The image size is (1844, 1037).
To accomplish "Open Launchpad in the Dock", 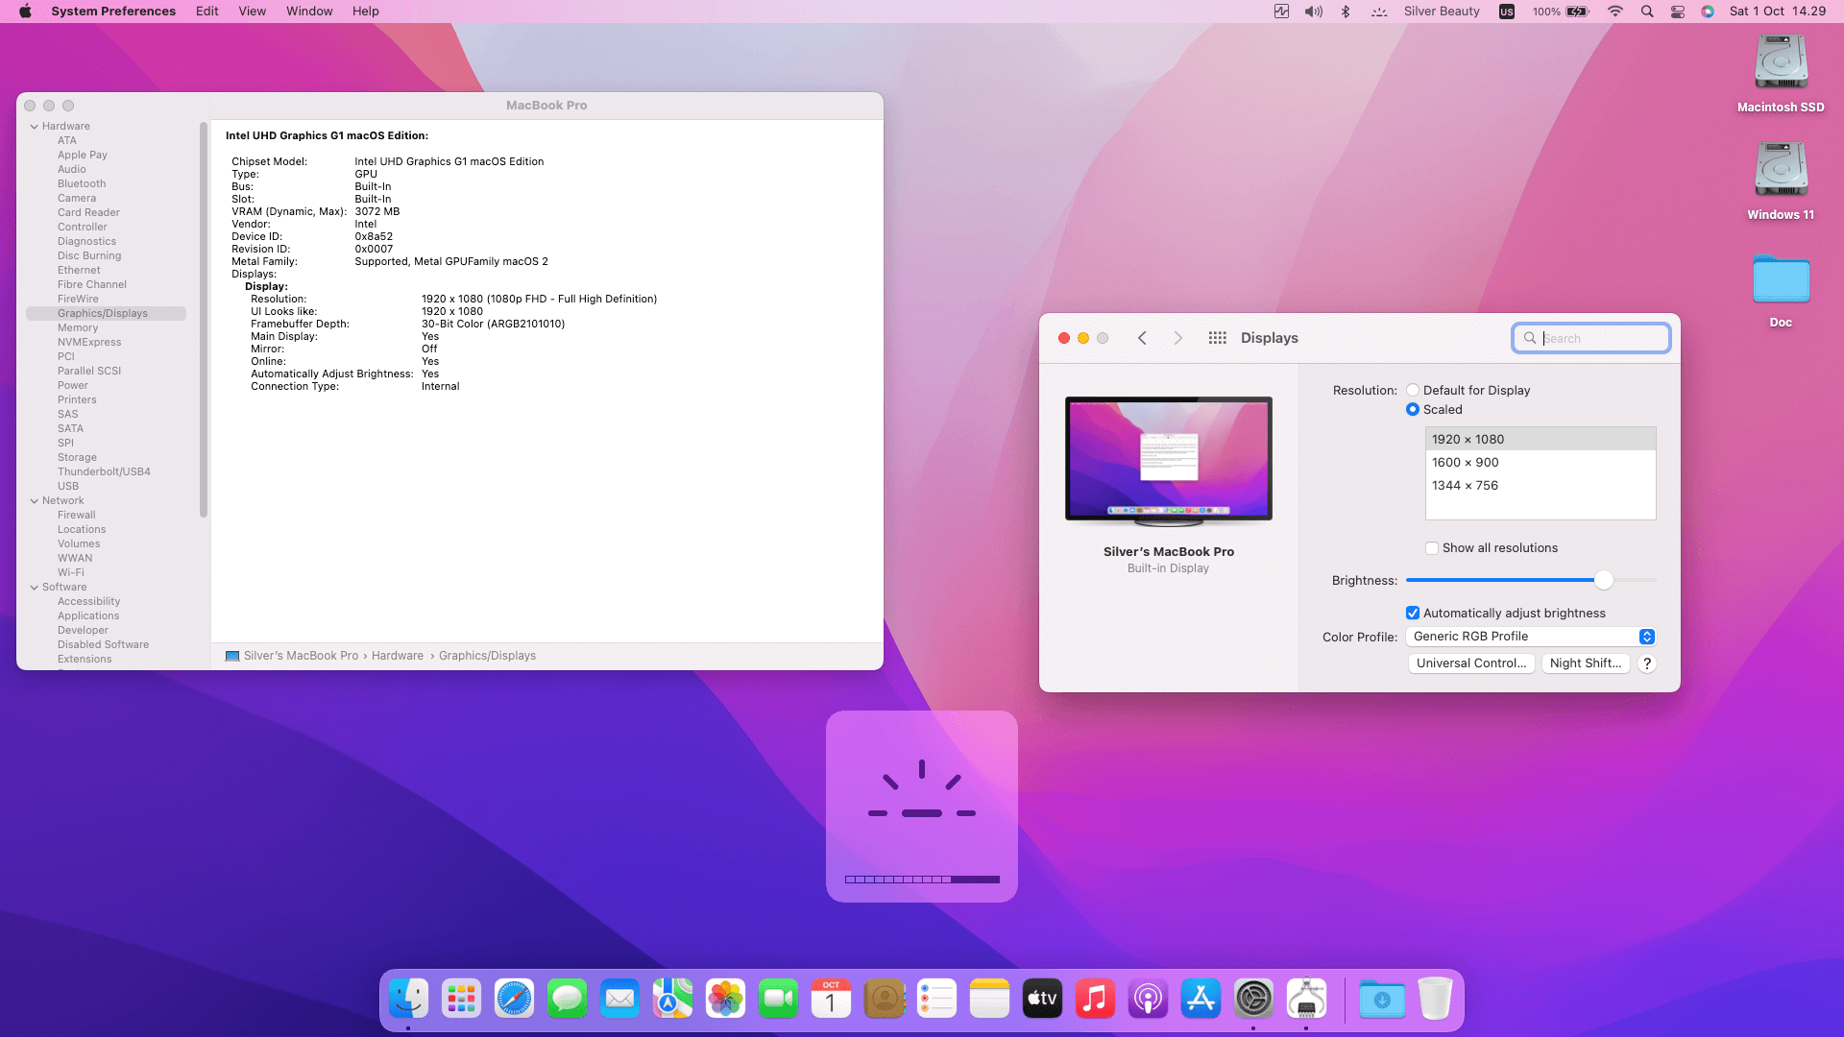I will click(x=461, y=1000).
